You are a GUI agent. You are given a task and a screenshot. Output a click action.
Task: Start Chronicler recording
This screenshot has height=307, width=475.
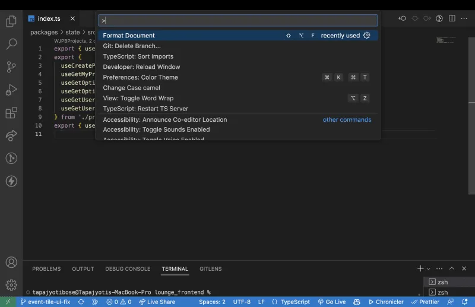tap(386, 302)
